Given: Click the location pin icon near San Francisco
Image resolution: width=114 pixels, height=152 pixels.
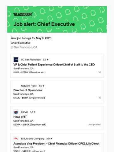Looking at the screenshot, I should click(12, 47).
